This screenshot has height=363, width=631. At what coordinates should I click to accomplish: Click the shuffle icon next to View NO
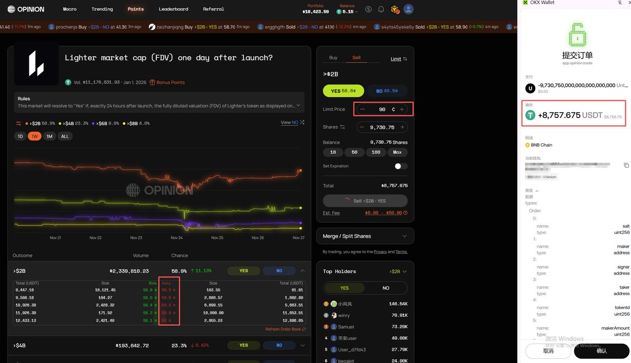point(302,123)
